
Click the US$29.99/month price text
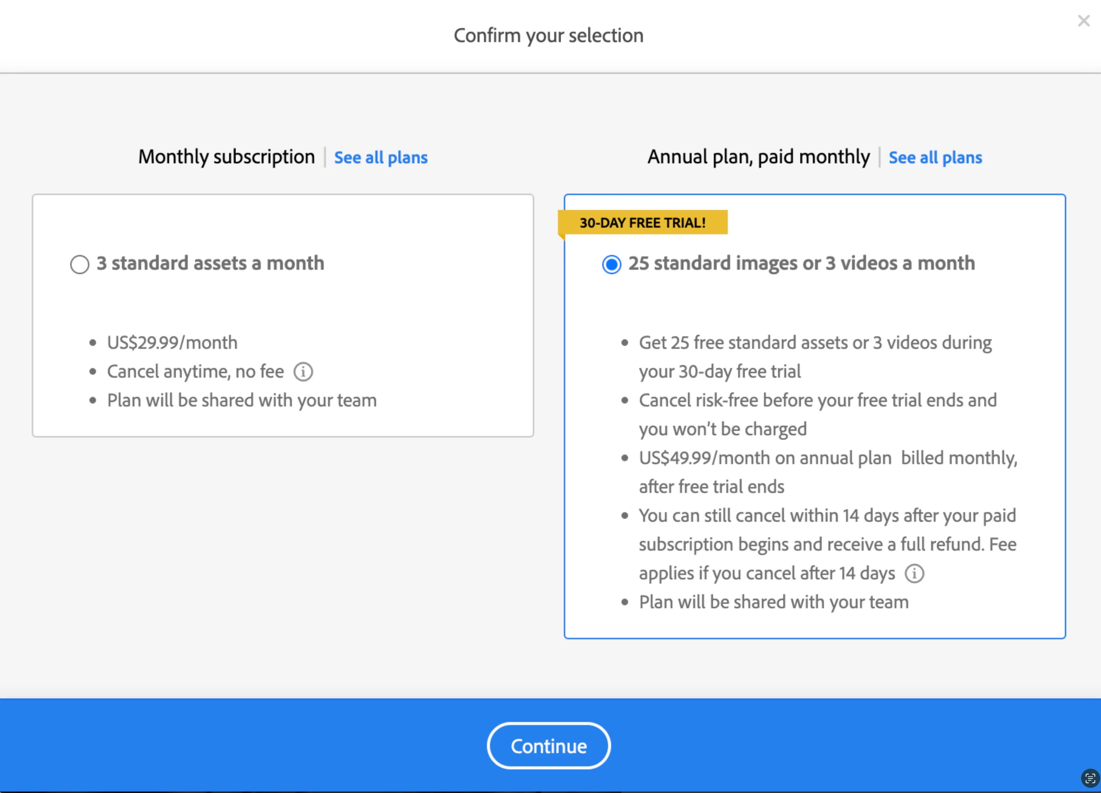click(172, 343)
